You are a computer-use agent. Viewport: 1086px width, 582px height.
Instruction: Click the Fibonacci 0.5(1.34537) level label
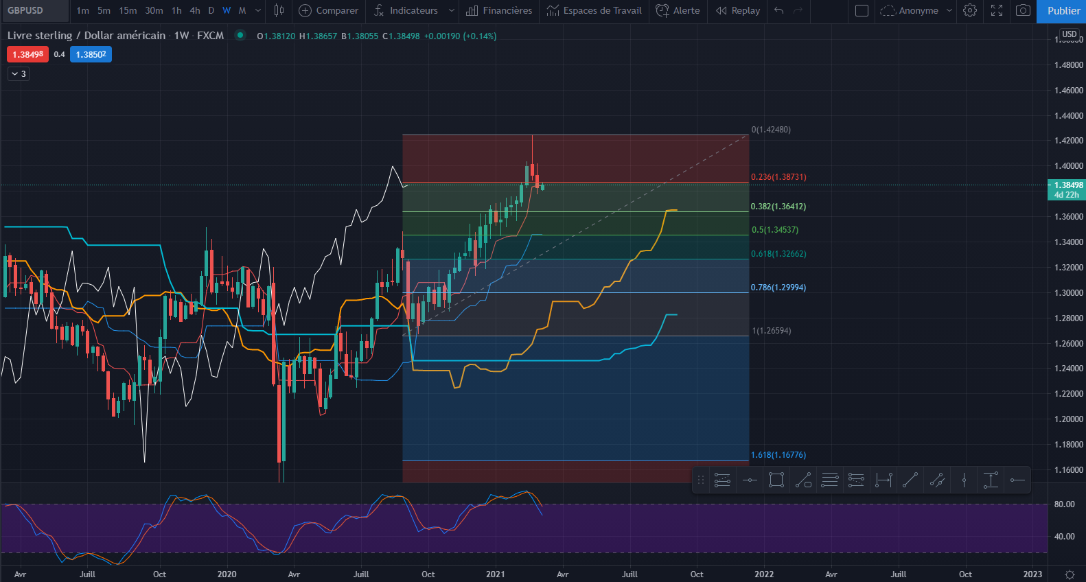[x=775, y=230]
